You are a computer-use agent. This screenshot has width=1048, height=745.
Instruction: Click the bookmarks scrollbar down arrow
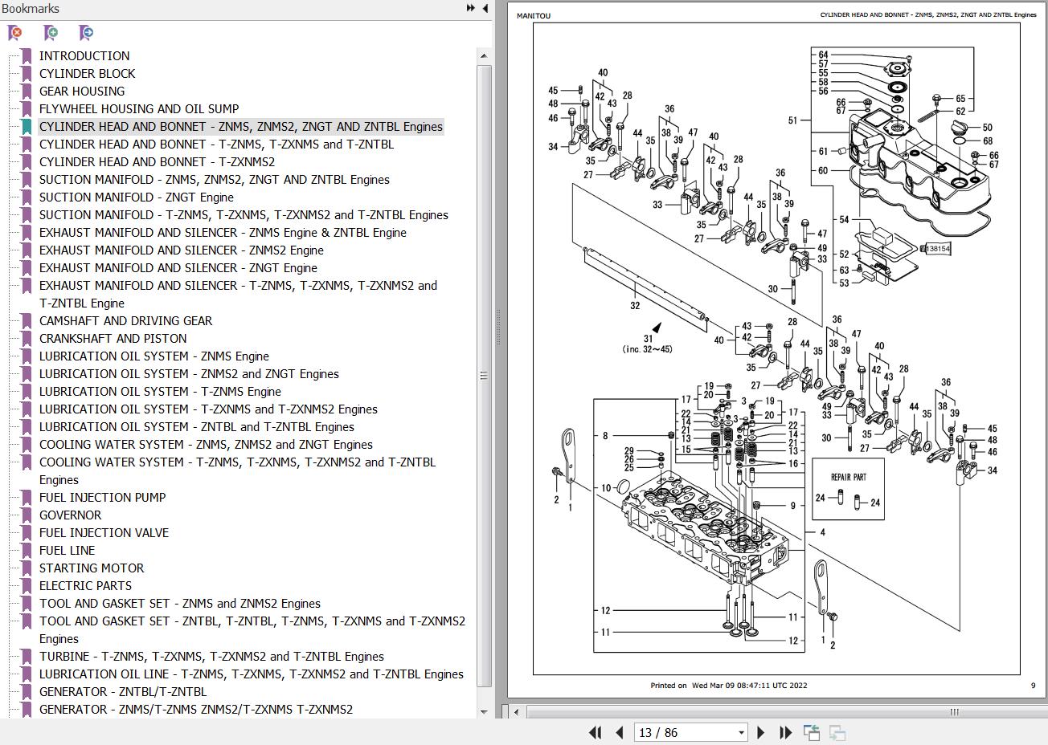coord(483,711)
